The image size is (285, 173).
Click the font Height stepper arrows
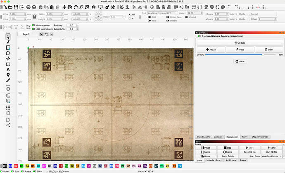tap(201, 13)
